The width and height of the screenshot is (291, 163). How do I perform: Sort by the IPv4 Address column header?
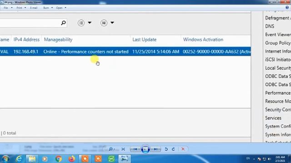(26, 39)
